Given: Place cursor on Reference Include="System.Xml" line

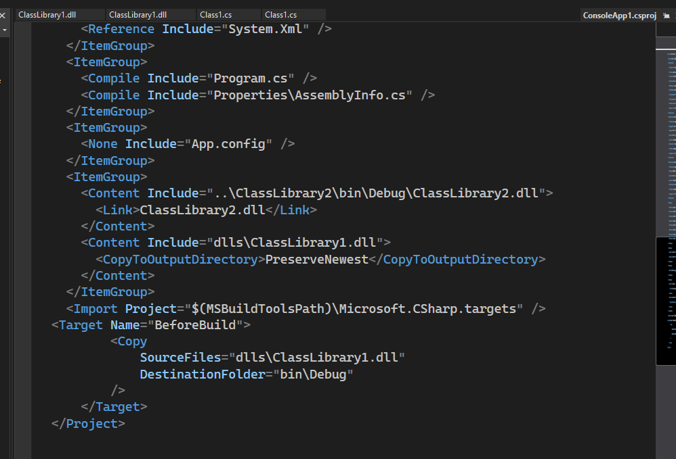Looking at the screenshot, I should pyautogui.click(x=207, y=29).
